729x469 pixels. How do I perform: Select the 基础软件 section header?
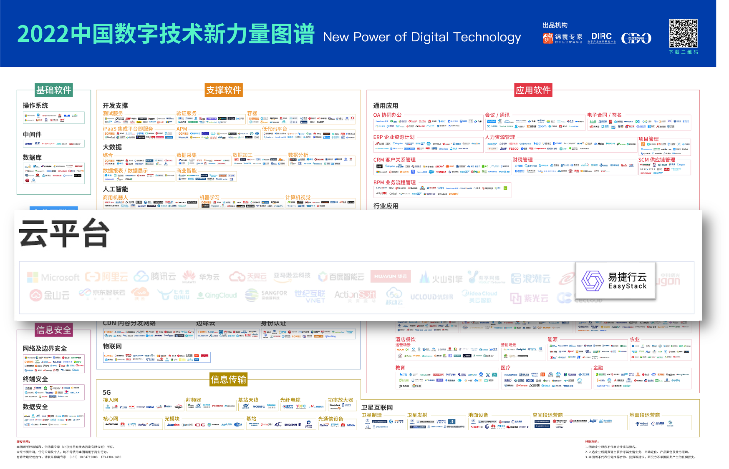click(54, 90)
